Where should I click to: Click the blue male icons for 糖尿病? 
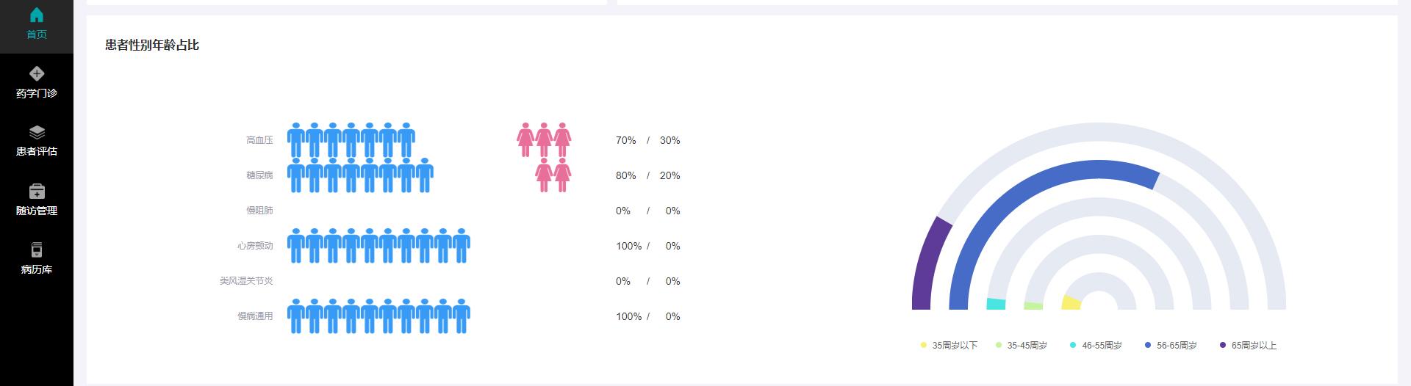tap(360, 175)
